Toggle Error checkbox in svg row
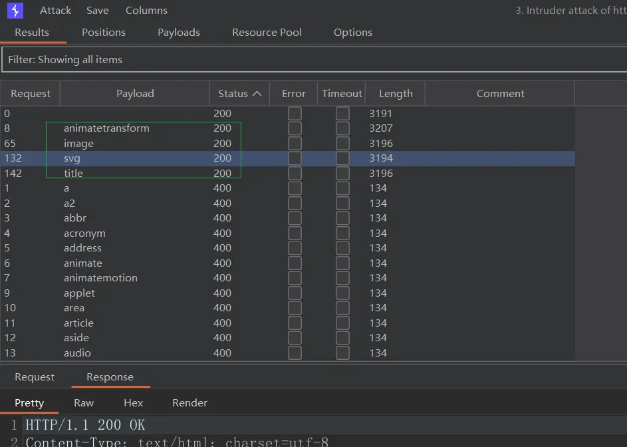 point(295,158)
